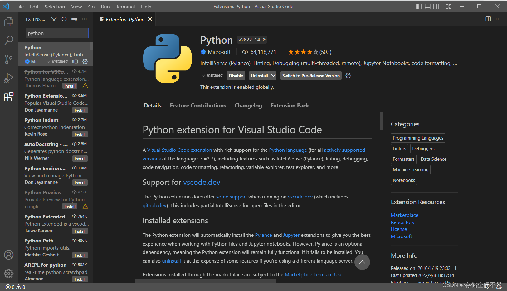Follow the vscode.dev heading link
Image resolution: width=507 pixels, height=291 pixels.
tap(202, 182)
